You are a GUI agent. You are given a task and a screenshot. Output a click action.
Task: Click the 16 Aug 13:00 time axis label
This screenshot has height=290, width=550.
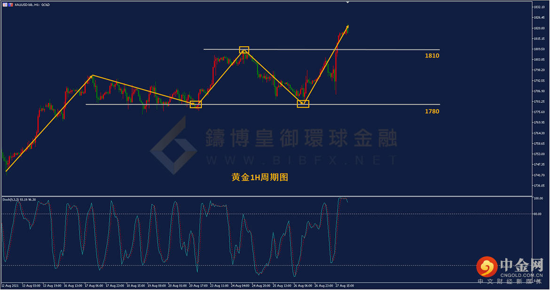click(x=73, y=286)
